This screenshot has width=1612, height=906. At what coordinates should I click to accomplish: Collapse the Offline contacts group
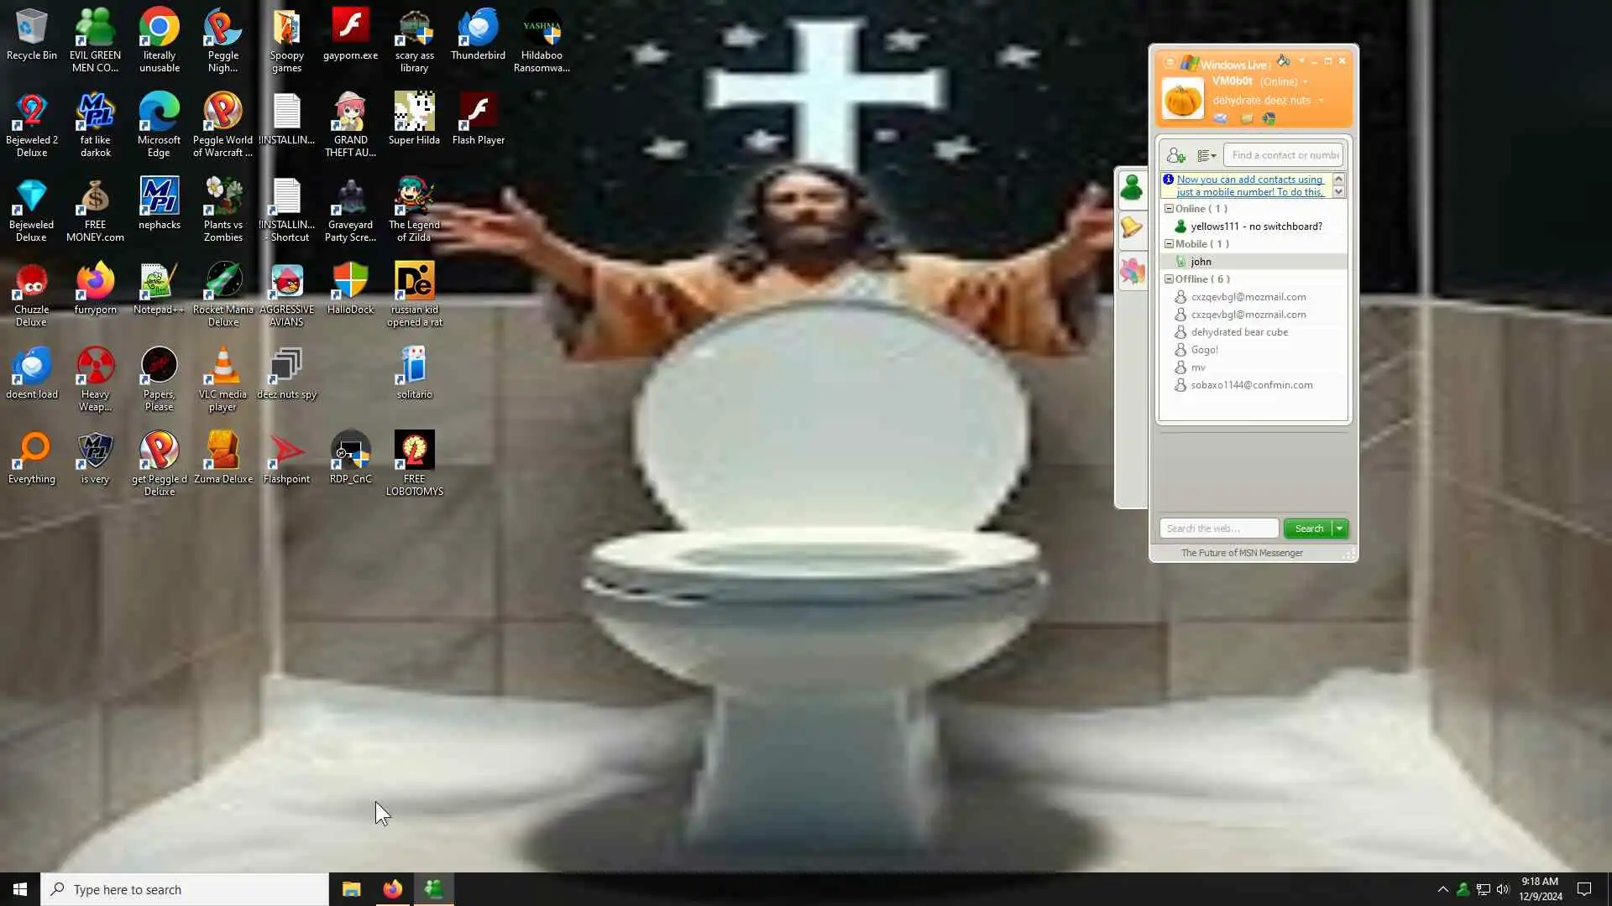click(x=1169, y=279)
